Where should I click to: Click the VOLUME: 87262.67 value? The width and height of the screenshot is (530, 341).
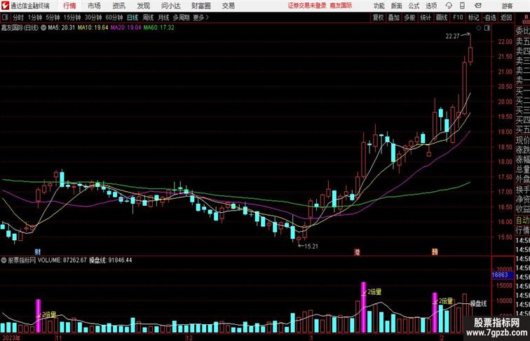[x=62, y=260]
